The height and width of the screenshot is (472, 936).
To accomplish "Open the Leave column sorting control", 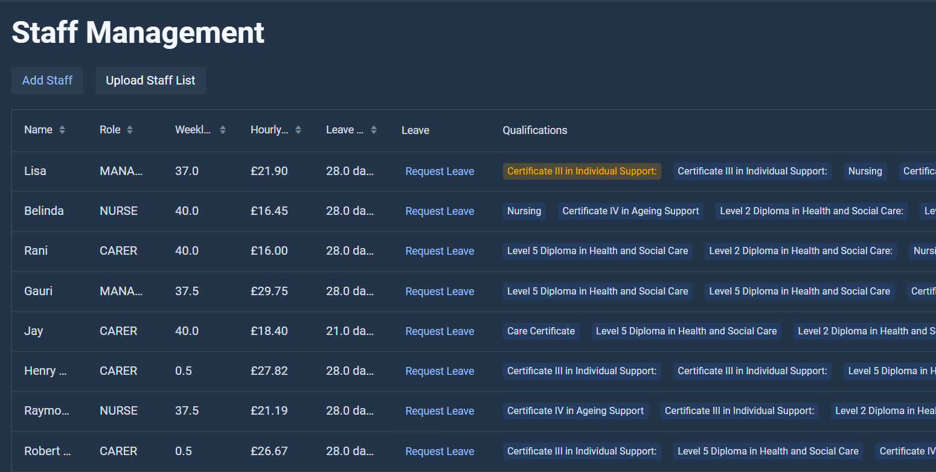I will tap(373, 129).
